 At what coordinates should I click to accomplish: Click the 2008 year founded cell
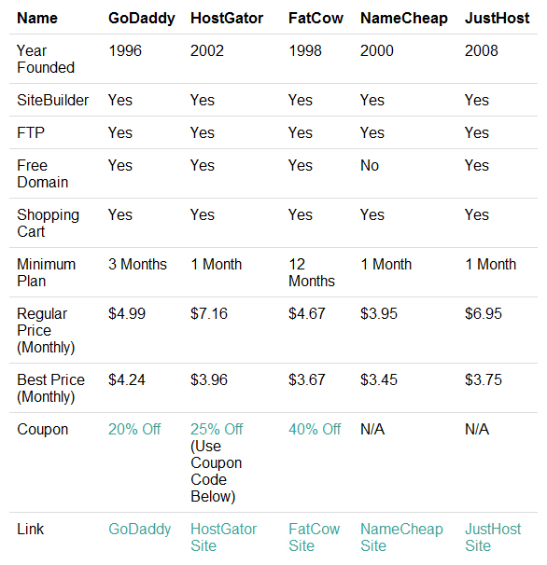[482, 50]
